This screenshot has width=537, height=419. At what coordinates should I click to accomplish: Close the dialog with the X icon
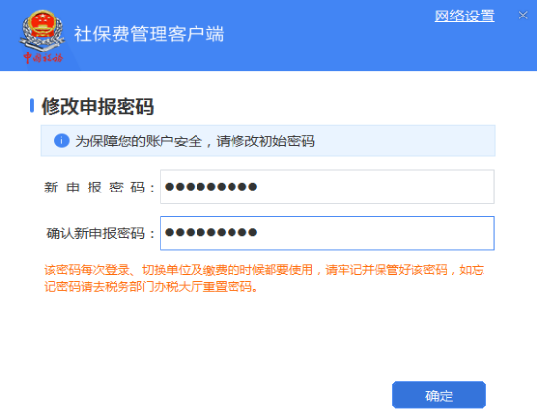coord(523,15)
